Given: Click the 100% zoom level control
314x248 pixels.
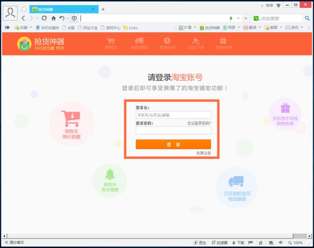Looking at the screenshot, I should (295, 242).
